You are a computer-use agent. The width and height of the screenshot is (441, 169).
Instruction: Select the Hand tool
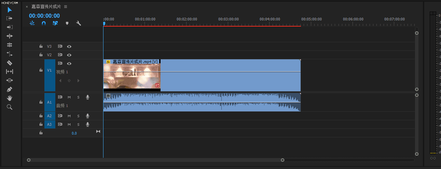(10, 98)
